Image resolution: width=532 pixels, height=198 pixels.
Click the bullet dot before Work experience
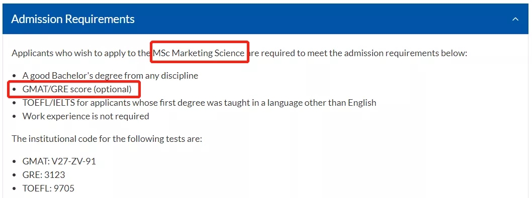(14, 117)
